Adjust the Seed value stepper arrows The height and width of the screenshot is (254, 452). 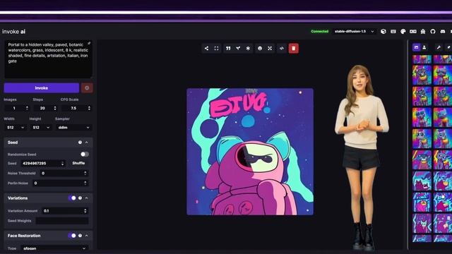pyautogui.click(x=63, y=163)
